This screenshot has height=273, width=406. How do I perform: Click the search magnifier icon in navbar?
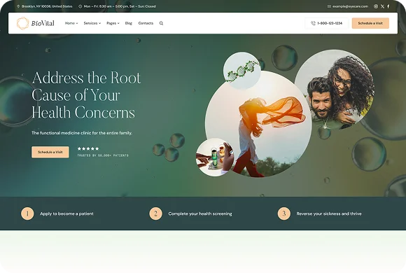coord(161,23)
